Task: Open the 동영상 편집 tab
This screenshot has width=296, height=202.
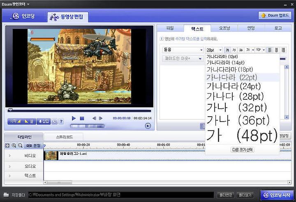Action: click(x=67, y=17)
